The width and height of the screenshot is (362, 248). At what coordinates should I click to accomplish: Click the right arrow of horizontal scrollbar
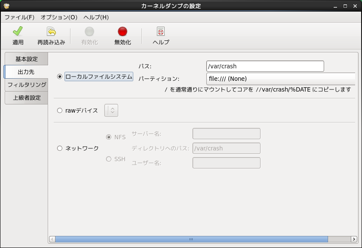pos(354,239)
